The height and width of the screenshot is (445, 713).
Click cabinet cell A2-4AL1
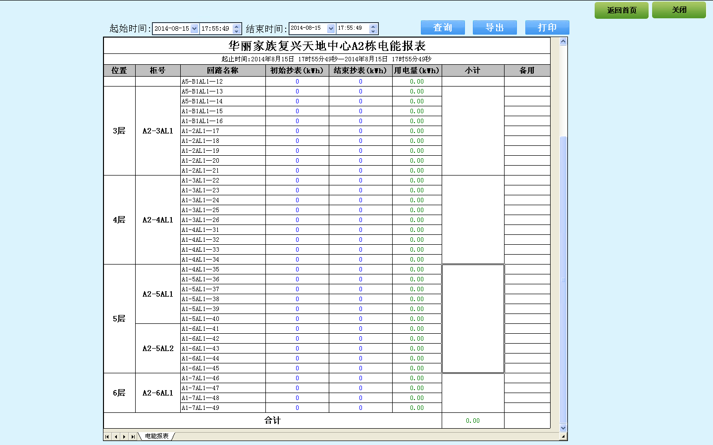(x=158, y=220)
